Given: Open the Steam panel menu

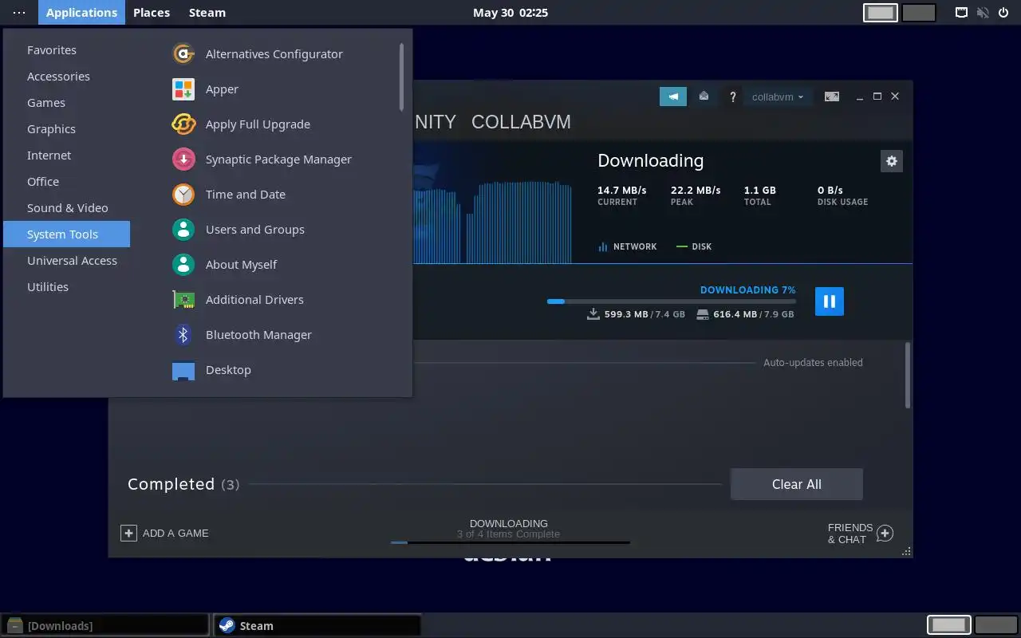Looking at the screenshot, I should pyautogui.click(x=207, y=13).
